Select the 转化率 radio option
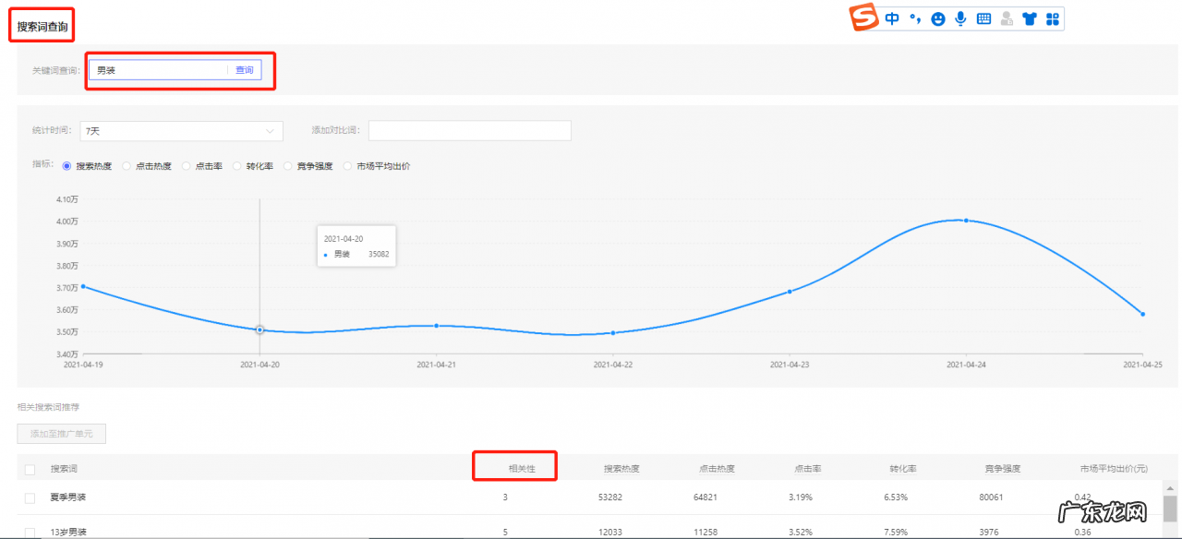1182x539 pixels. (237, 166)
